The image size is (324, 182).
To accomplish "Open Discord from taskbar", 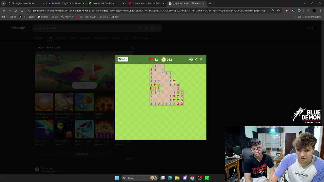I will (185, 178).
